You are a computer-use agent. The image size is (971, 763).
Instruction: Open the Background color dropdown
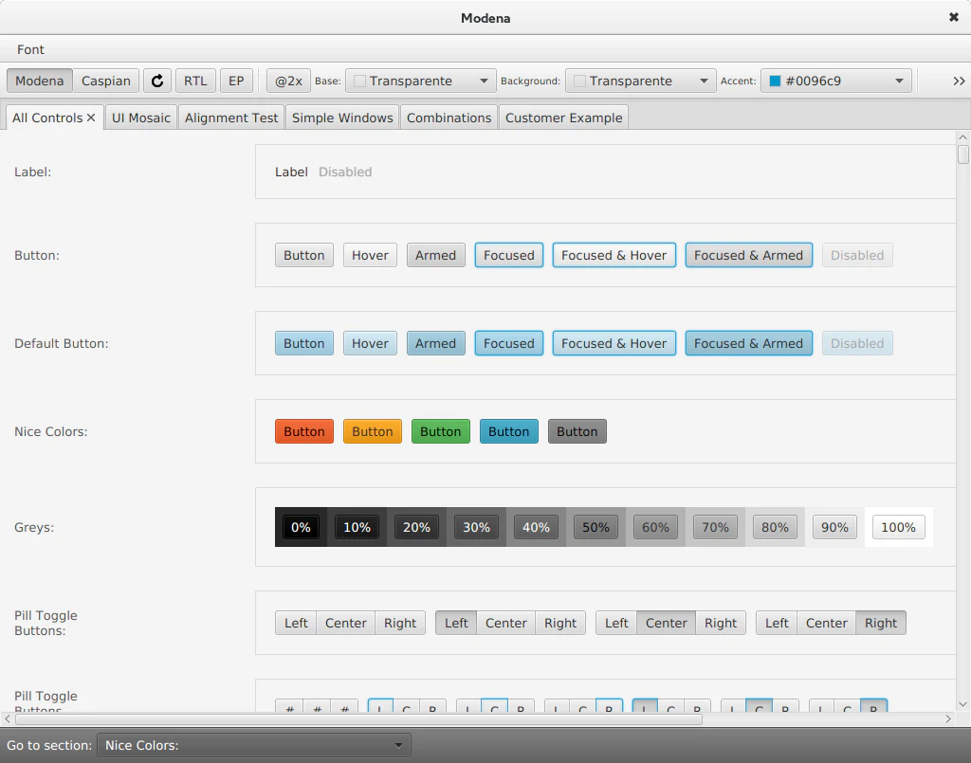coord(641,81)
